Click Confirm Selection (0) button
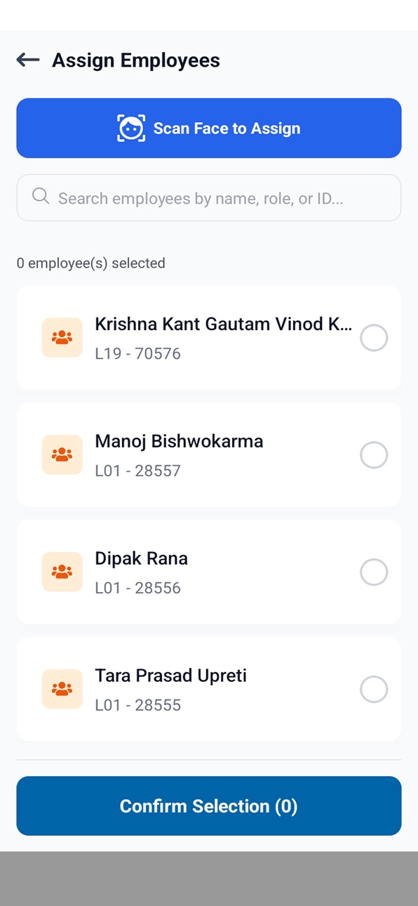418x906 pixels. coord(209,806)
